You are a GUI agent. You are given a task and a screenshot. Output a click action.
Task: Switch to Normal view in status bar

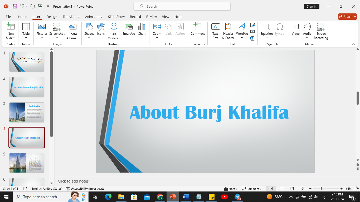point(271,189)
